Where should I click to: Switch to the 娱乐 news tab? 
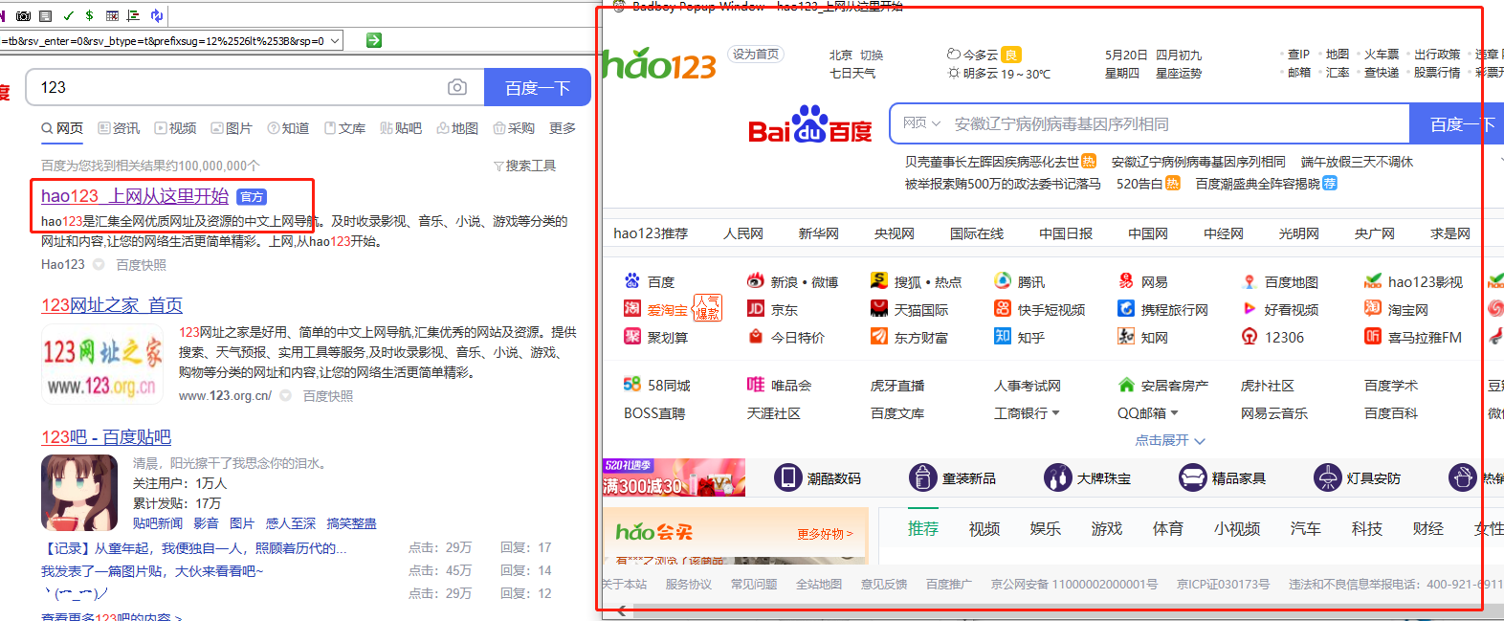[x=1045, y=529]
